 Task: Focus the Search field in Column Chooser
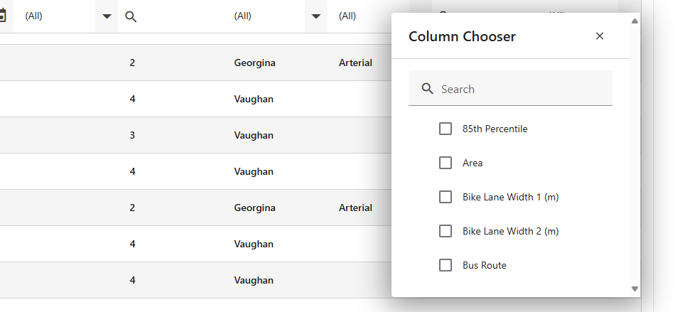[522, 89]
